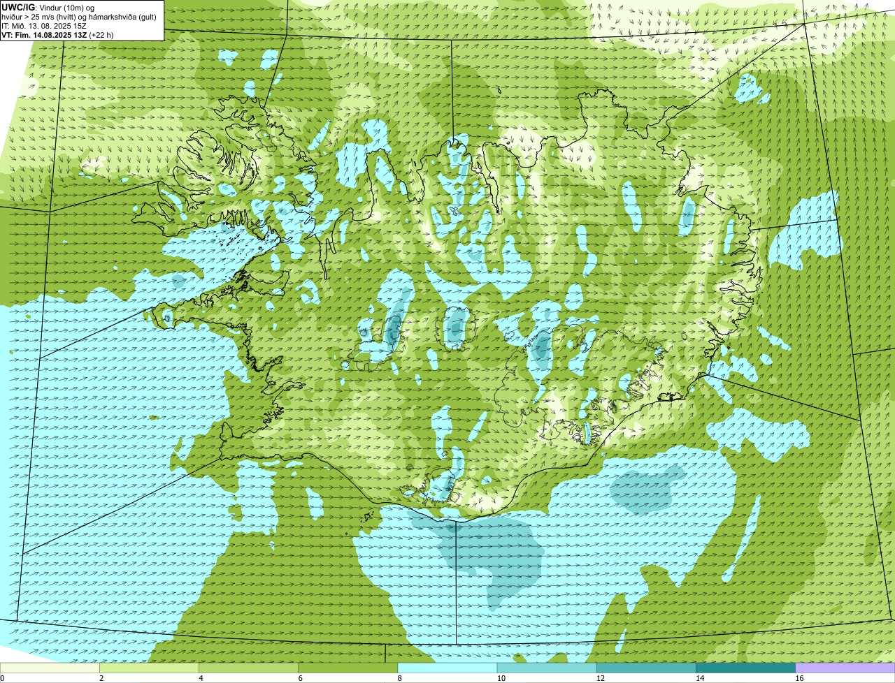The width and height of the screenshot is (895, 683).
Task: Click the 0–2 m/s palest color bar segment
Action: [x=50, y=668]
